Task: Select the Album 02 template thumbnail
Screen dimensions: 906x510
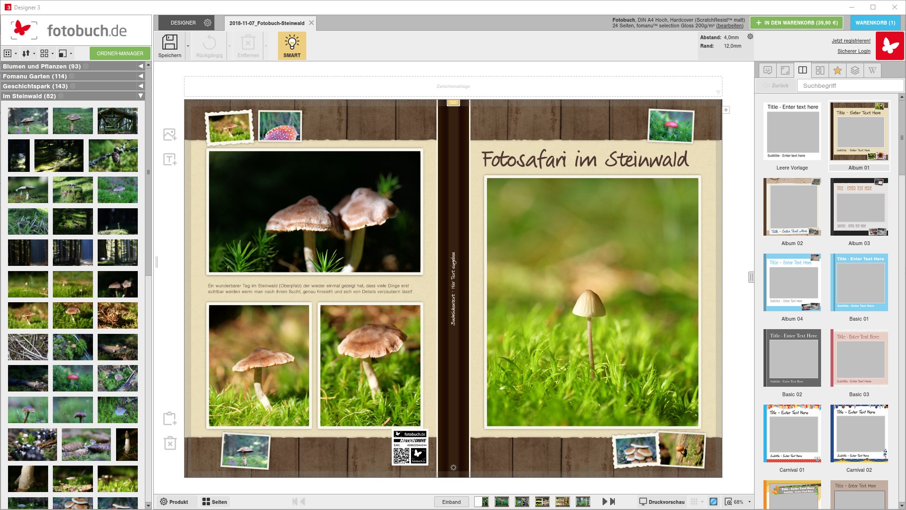Action: coord(792,207)
